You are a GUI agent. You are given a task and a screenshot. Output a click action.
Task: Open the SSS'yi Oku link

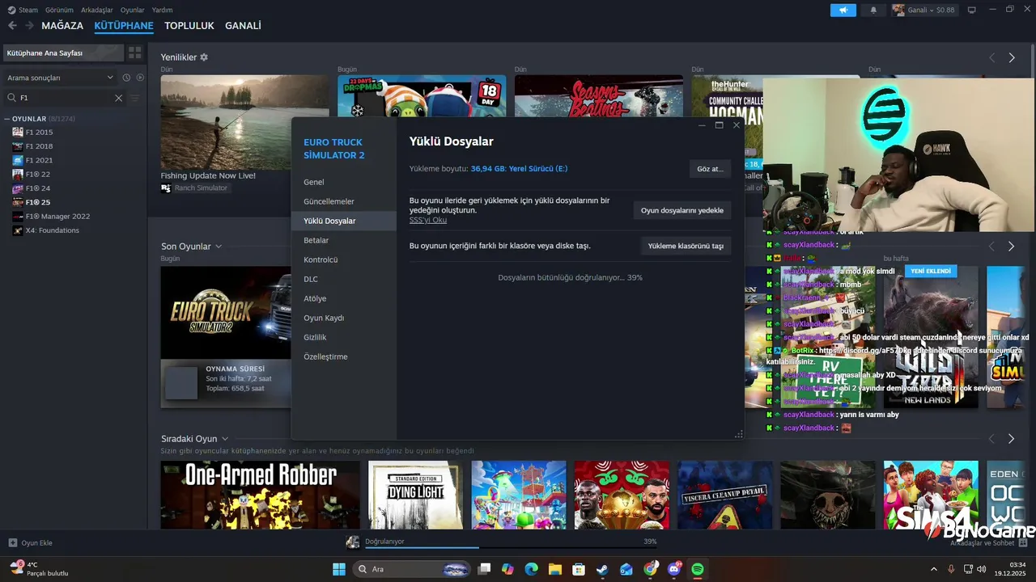pos(428,220)
